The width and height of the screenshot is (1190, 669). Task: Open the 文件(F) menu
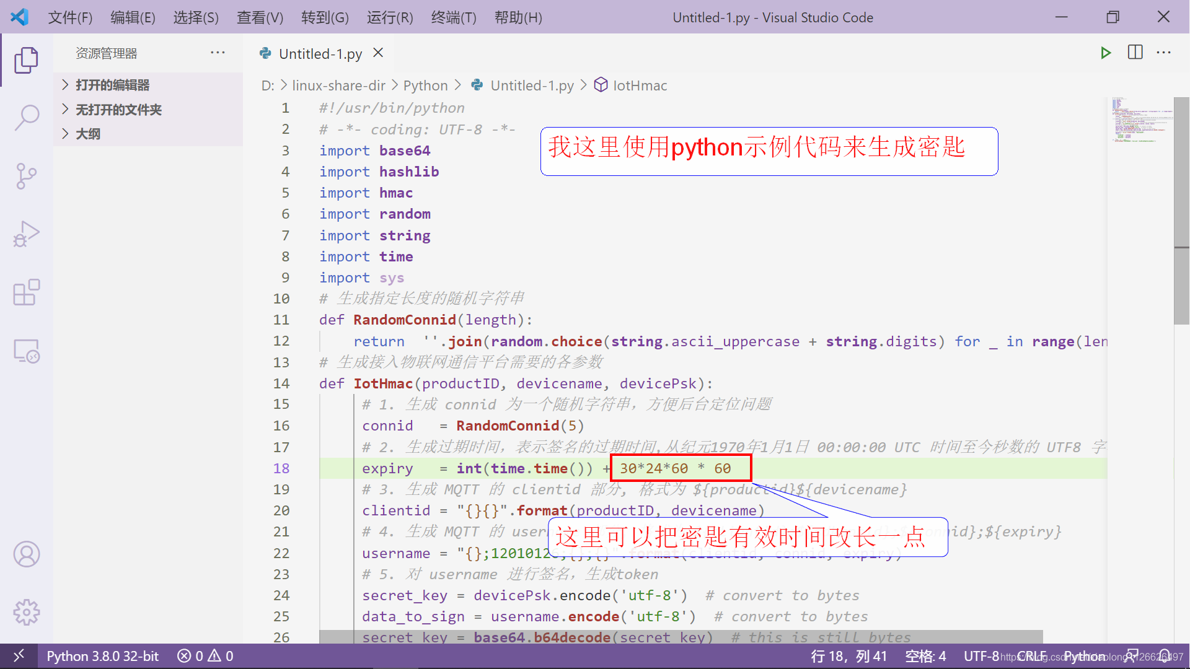[x=70, y=17]
